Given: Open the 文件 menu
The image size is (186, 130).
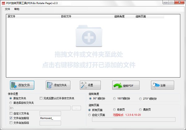Looking at the screenshot, I should click(x=7, y=9).
